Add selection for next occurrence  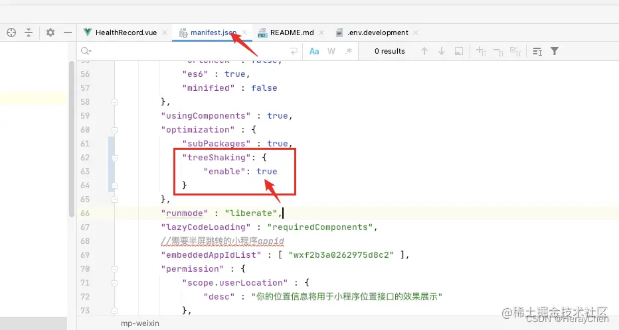(481, 51)
